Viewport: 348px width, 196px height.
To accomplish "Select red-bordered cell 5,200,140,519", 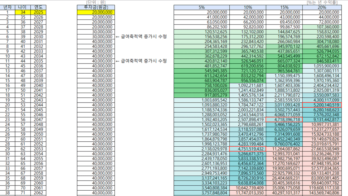I will pyautogui.click(x=322, y=105).
